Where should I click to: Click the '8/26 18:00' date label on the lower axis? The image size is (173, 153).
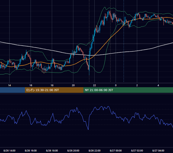(x=52, y=150)
